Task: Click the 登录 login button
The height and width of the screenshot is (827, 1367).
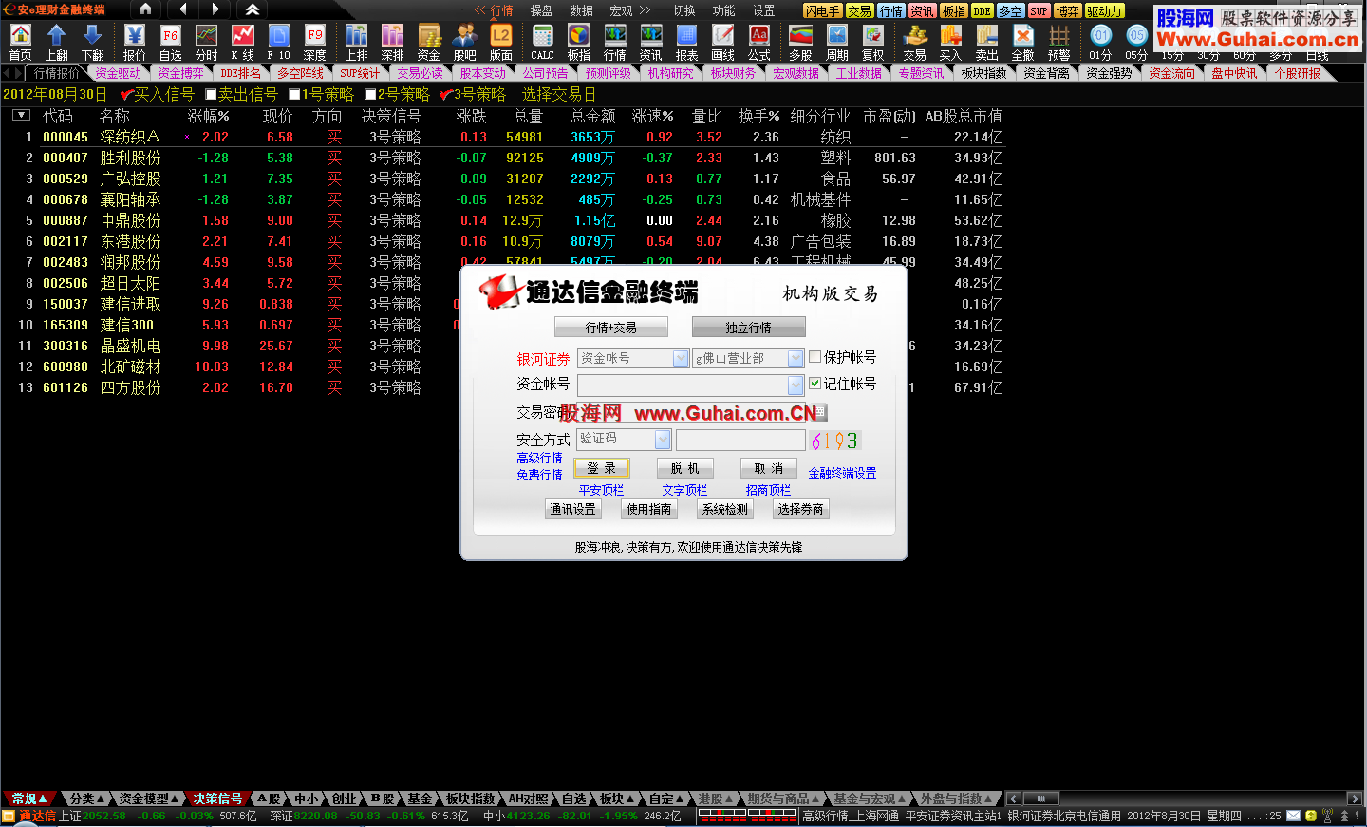Action: coord(601,468)
